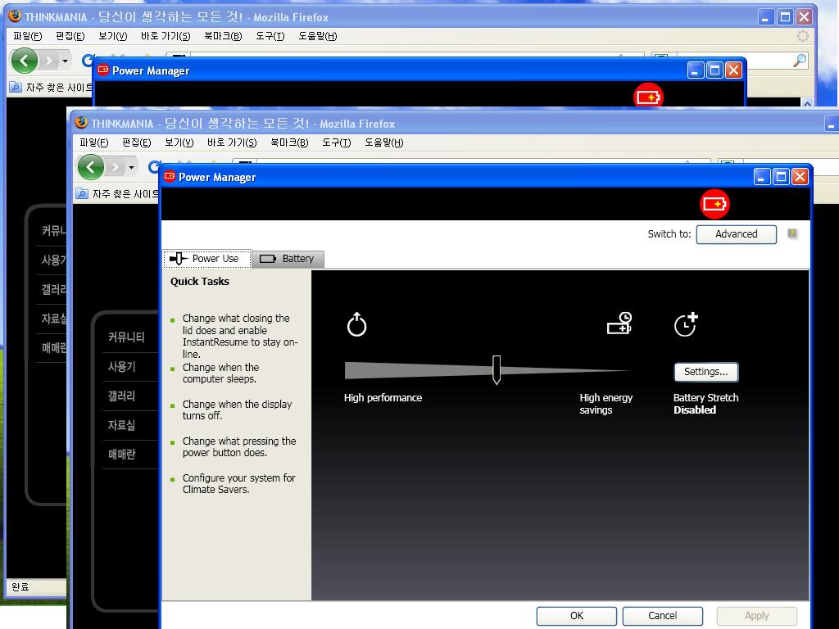This screenshot has height=629, width=839.
Task: Click the high energy savings battery icon
Action: pos(619,324)
